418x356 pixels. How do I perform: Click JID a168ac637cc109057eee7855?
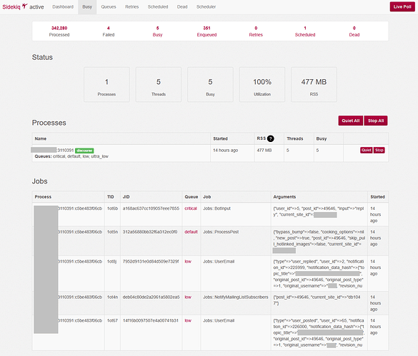151,208
